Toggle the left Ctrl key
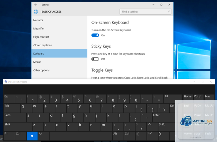 tap(21, 136)
